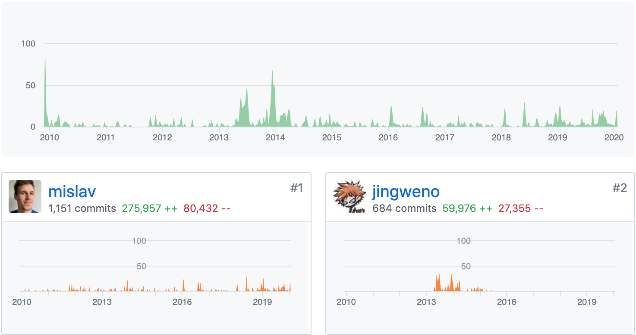The width and height of the screenshot is (636, 335).
Task: View jingweno's 684 commits link
Action: pos(404,209)
